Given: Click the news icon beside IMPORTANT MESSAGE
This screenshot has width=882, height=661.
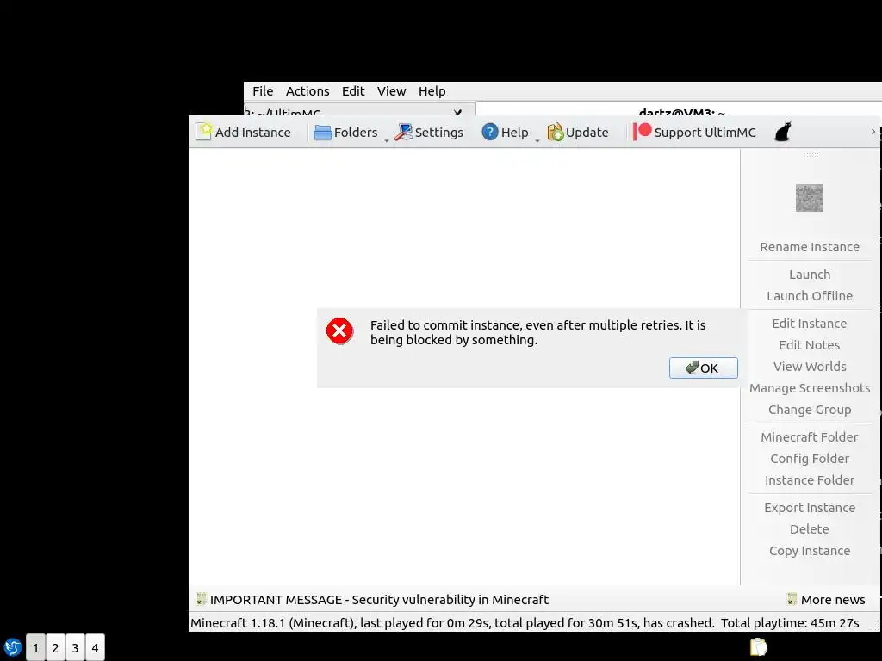Looking at the screenshot, I should [200, 599].
